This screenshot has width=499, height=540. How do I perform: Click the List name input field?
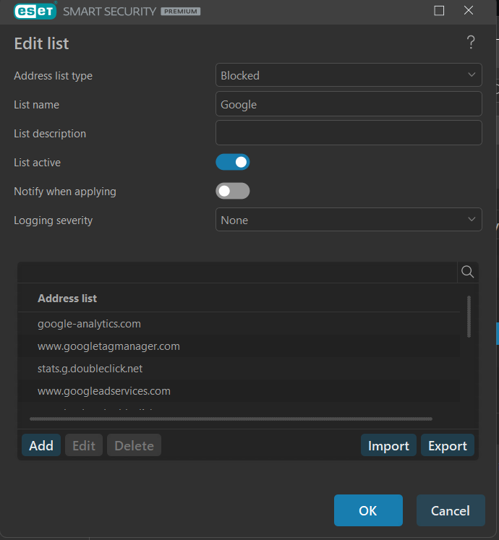pyautogui.click(x=349, y=104)
